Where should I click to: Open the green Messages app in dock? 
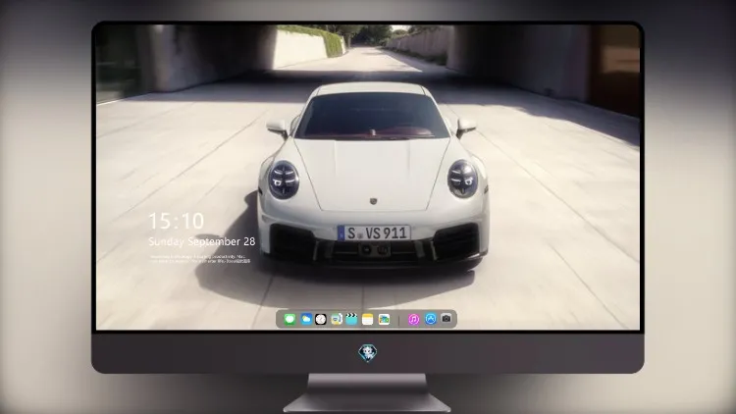coord(289,319)
